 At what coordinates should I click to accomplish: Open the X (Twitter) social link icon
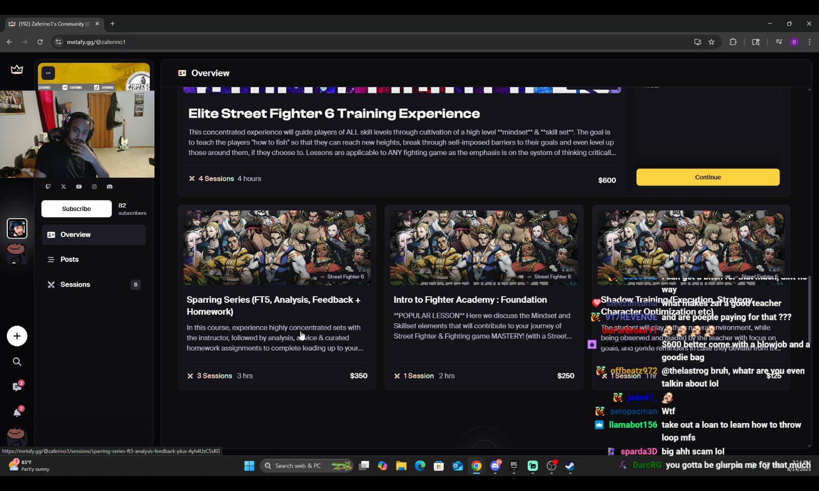[64, 187]
